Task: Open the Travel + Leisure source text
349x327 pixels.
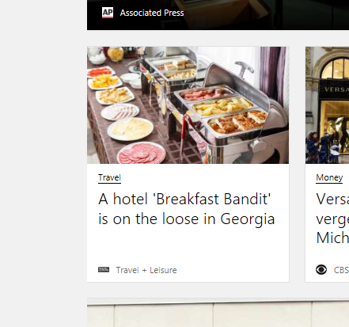Action: coord(146,270)
